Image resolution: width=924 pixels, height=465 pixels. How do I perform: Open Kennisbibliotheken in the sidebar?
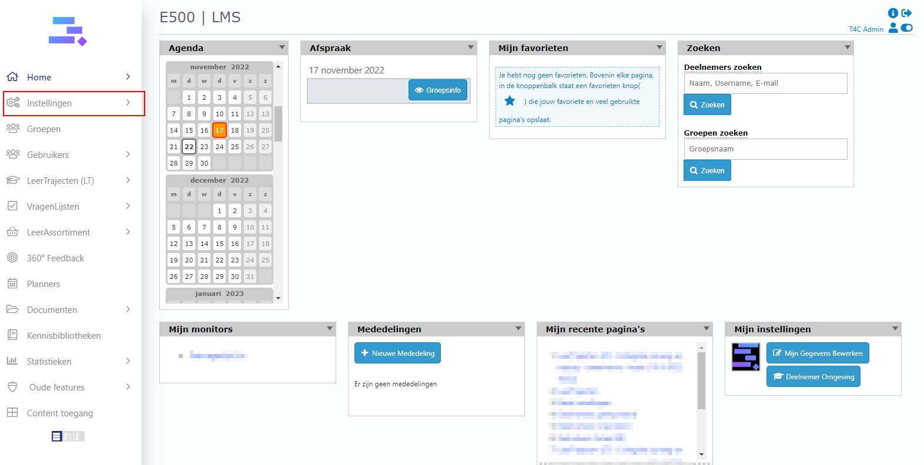tap(63, 336)
